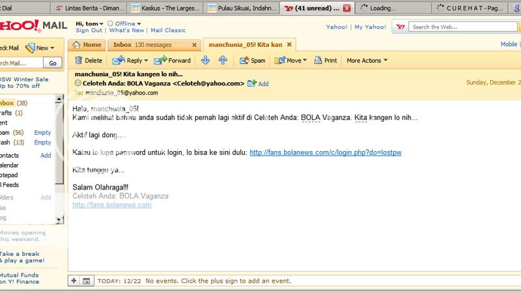Select the manchunia_05! Kita kan tab

pyautogui.click(x=246, y=44)
